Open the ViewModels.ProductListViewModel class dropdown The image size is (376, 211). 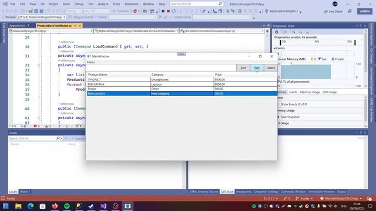click(x=136, y=31)
